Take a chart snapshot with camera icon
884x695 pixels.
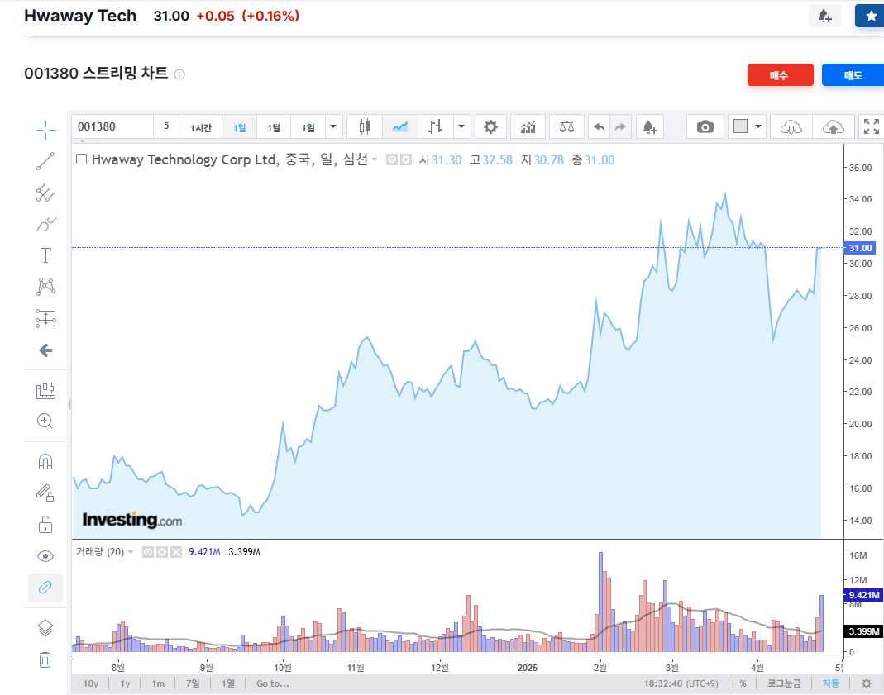tap(705, 126)
